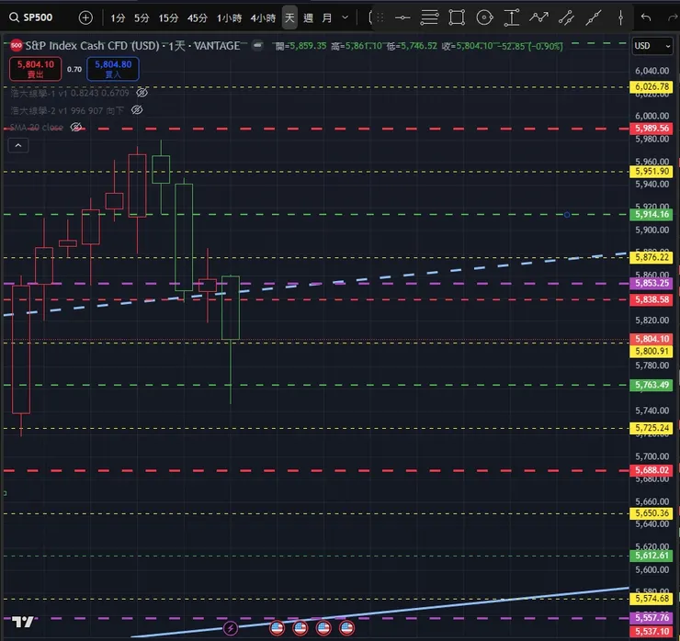Select the extended ray line tool

coord(594,17)
